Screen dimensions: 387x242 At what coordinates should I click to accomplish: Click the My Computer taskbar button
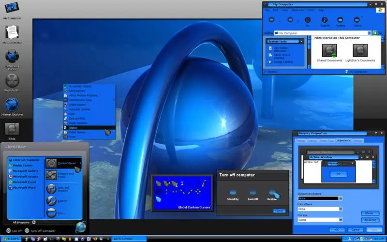(129, 239)
